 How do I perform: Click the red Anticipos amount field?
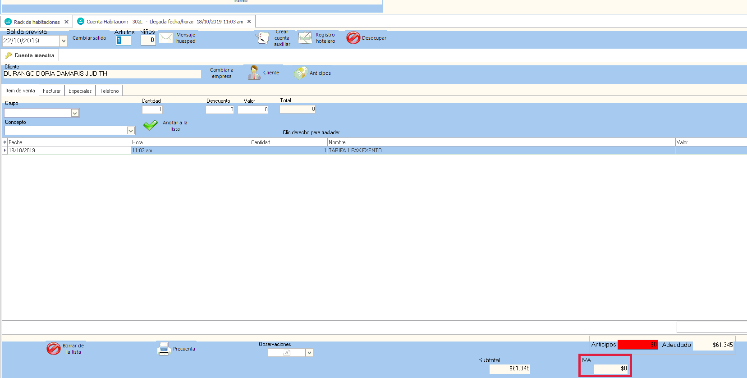[637, 345]
